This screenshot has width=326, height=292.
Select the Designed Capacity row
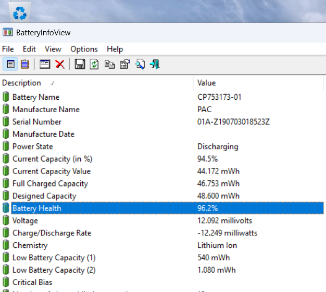(163, 195)
